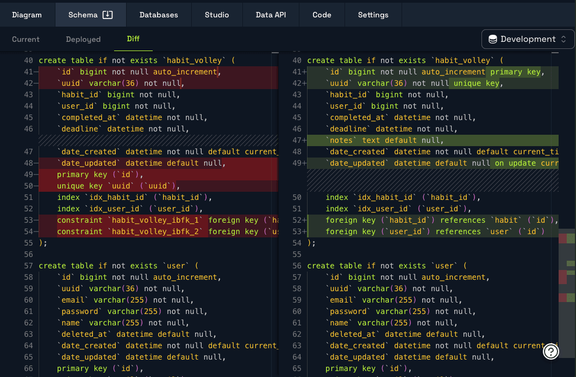Show the Current schema view
Image resolution: width=576 pixels, height=377 pixels.
[x=26, y=39]
